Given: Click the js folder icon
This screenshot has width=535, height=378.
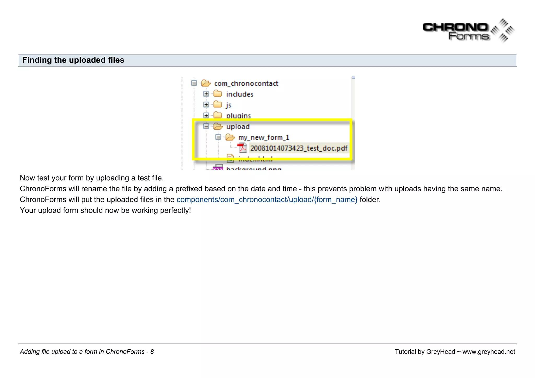Looking at the screenshot, I should 218,104.
